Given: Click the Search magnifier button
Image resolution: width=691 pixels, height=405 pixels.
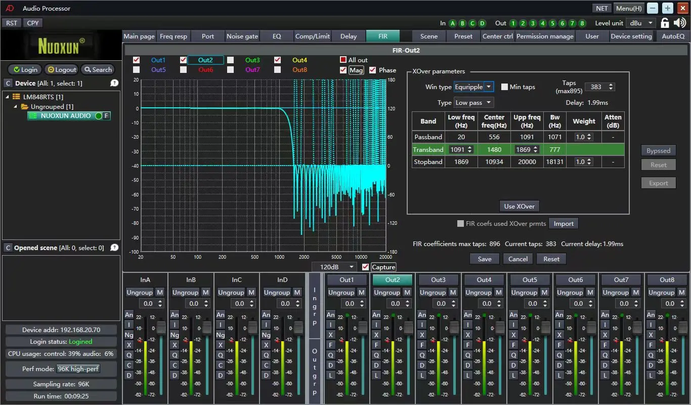Looking at the screenshot, I should pos(98,70).
